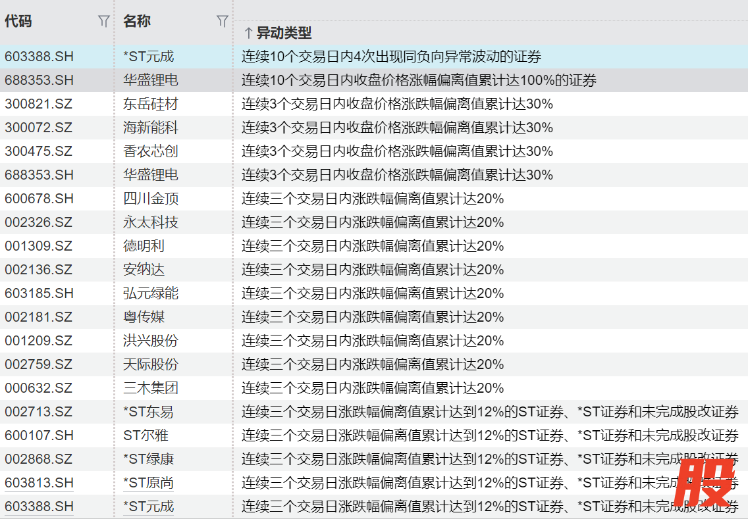748x519 pixels.
Task: Select the 东岳硅材 row
Action: coord(151,104)
